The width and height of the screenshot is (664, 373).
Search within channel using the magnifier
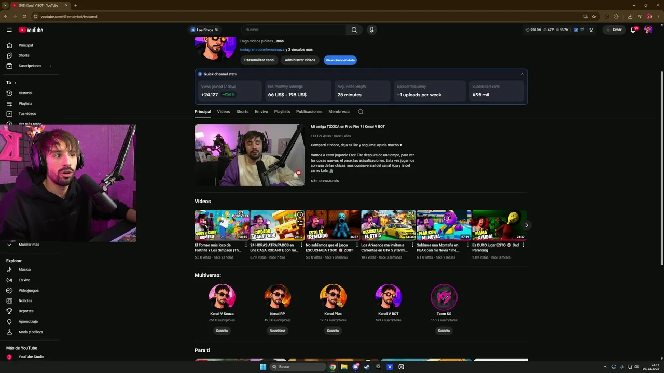pyautogui.click(x=361, y=112)
